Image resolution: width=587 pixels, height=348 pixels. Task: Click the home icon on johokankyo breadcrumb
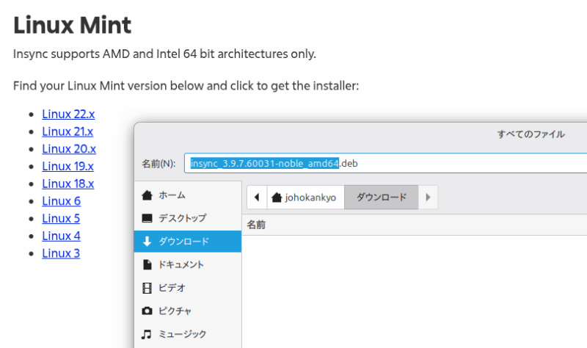(x=277, y=197)
